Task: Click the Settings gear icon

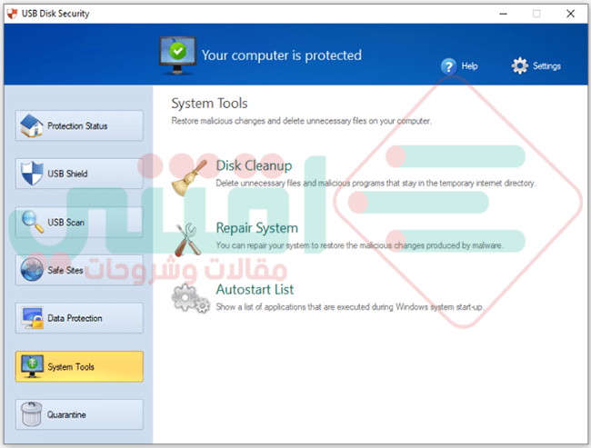Action: [x=520, y=66]
